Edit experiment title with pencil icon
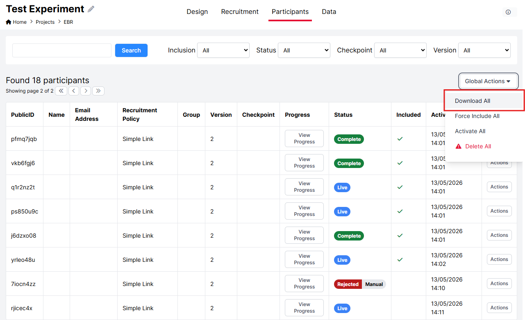Image resolution: width=525 pixels, height=320 pixels. pyautogui.click(x=91, y=9)
